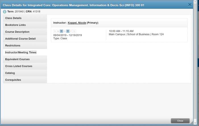Click the highlighted Thursday day box
199x126 pixels.
[68, 31]
